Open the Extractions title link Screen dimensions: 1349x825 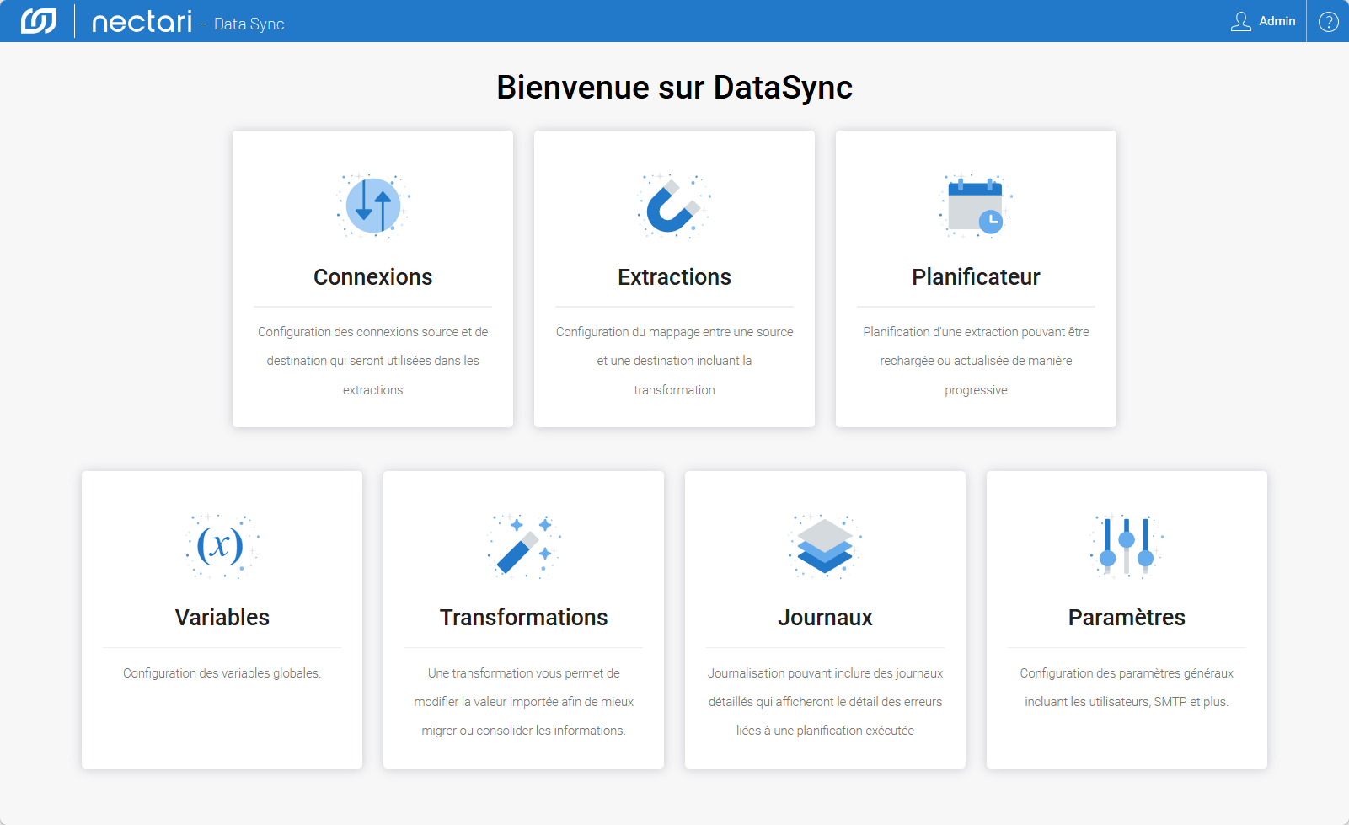(x=674, y=277)
